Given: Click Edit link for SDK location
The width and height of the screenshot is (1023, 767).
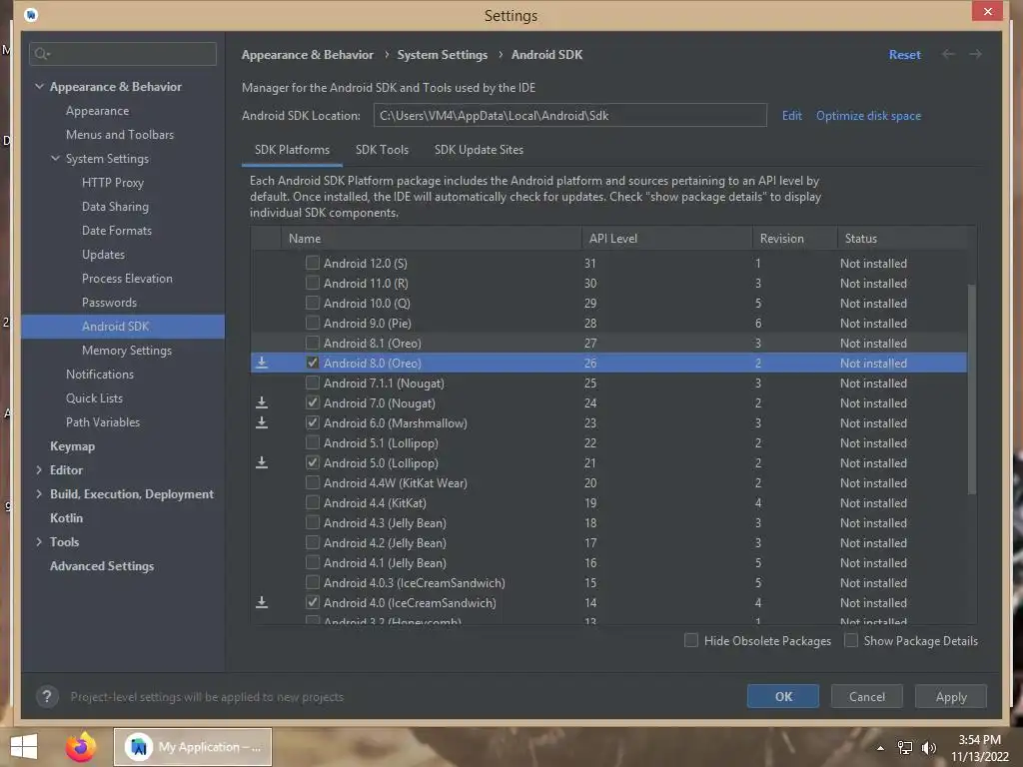Looking at the screenshot, I should 791,116.
